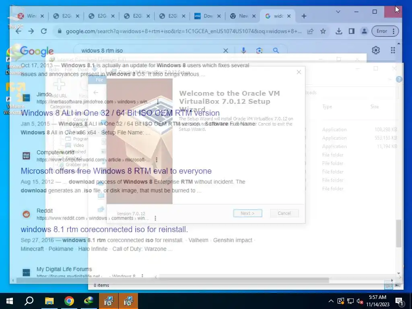Screen dimensions: 412x309
Task: Open 'windows 8.1 rtm coreconnected iso' result
Action: click(x=104, y=229)
